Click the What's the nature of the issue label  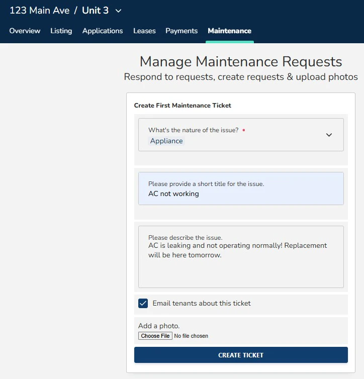pyautogui.click(x=194, y=130)
